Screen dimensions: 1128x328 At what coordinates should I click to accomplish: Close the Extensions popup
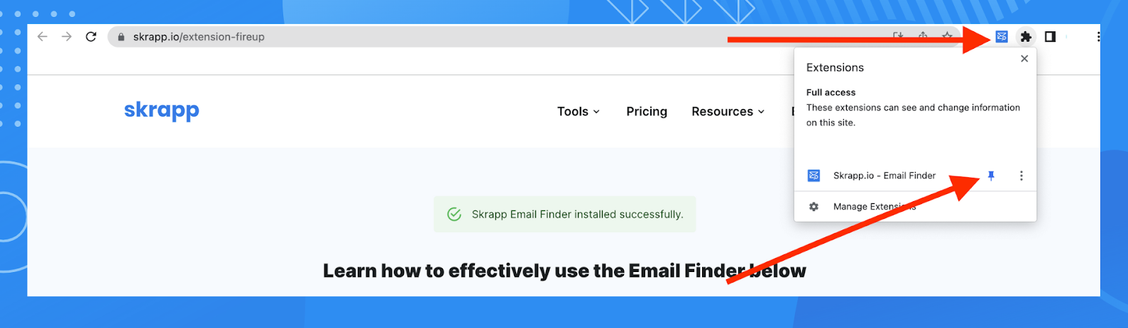1024,59
